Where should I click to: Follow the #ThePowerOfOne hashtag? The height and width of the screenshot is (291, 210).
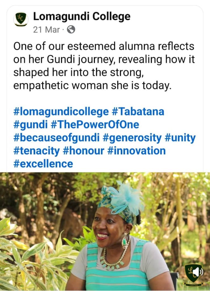click(x=95, y=124)
